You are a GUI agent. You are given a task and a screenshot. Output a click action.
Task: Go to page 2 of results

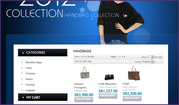pos(120,57)
